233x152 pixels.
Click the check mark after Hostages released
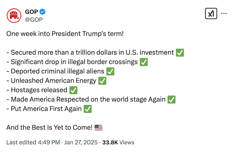[73, 90]
